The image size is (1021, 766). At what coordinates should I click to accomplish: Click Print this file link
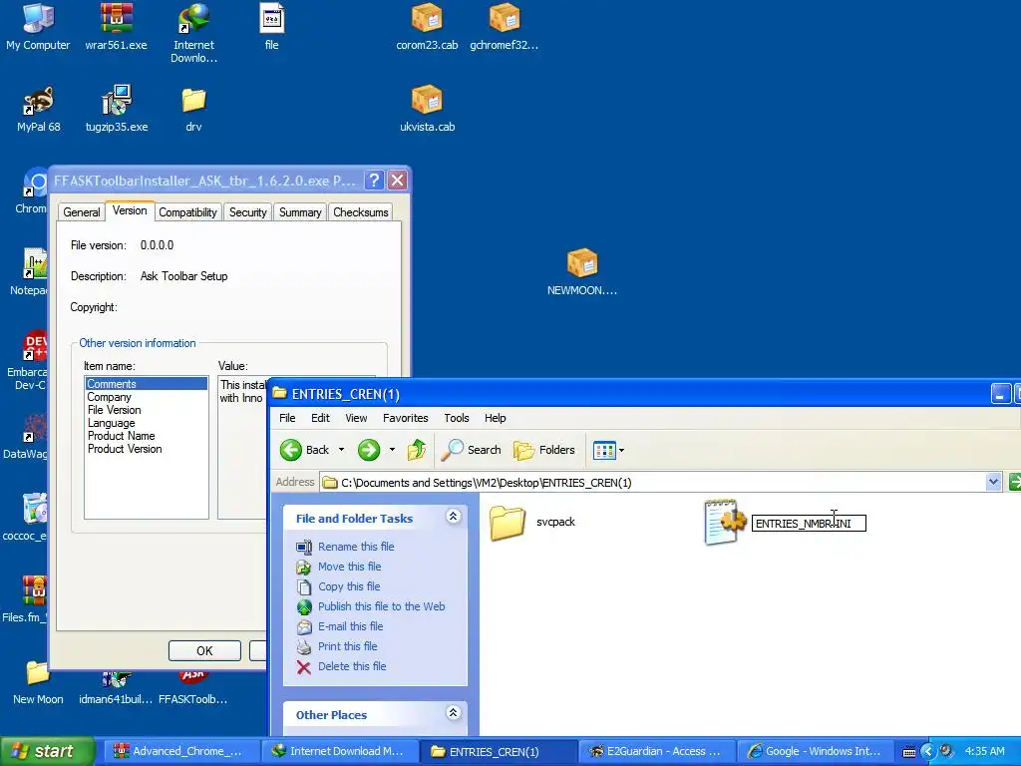(347, 646)
